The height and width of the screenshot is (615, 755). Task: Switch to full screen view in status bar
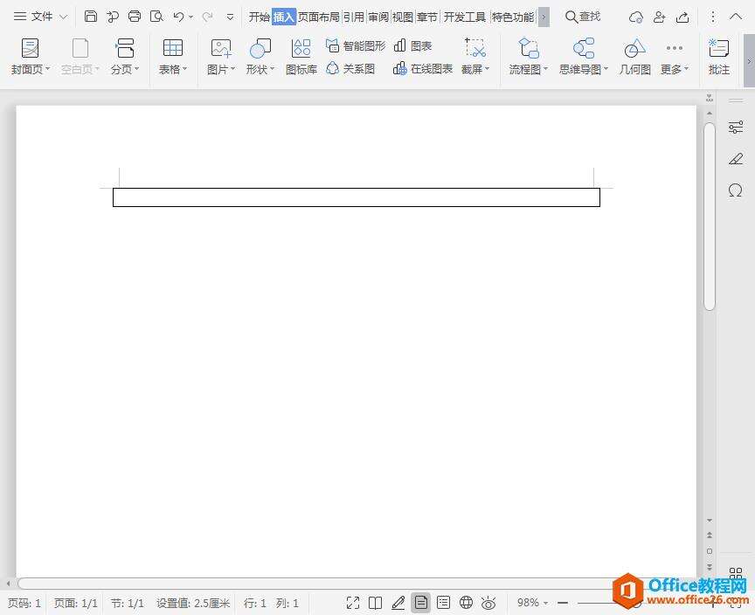[x=353, y=603]
